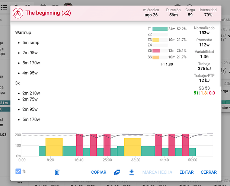Click the first yellow 170w block in chart
Screen dimensions: 230x186
click(54, 147)
